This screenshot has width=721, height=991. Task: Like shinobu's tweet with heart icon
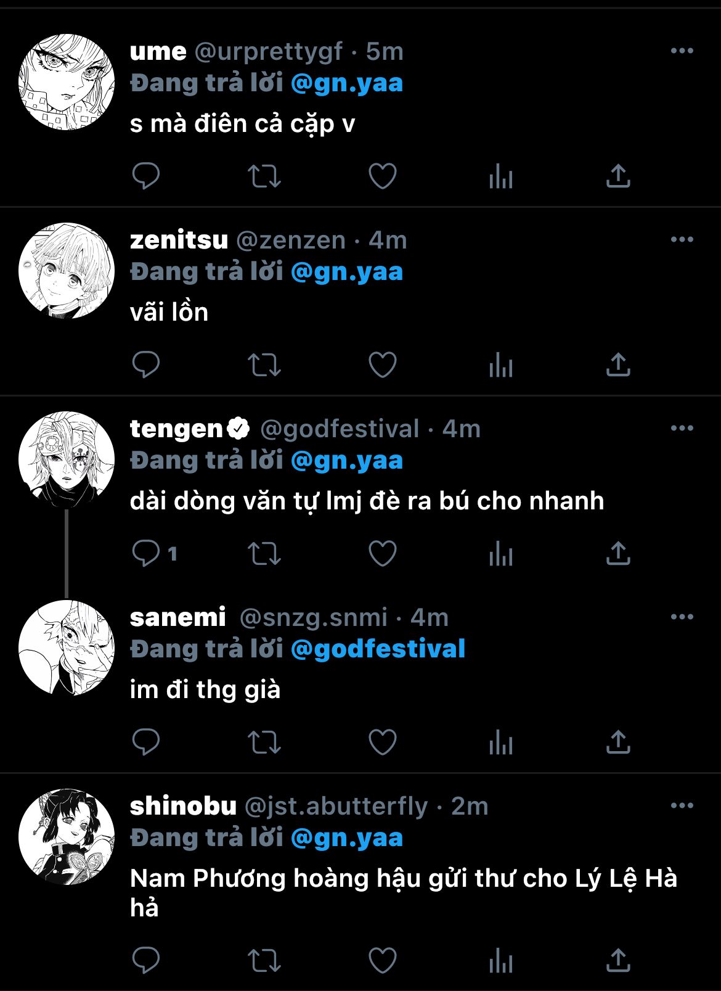(x=383, y=961)
